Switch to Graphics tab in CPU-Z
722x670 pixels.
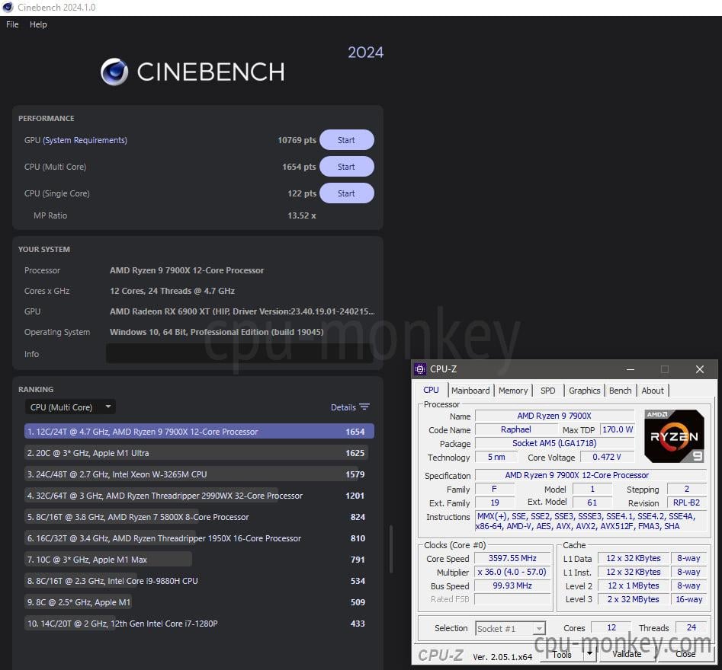584,391
